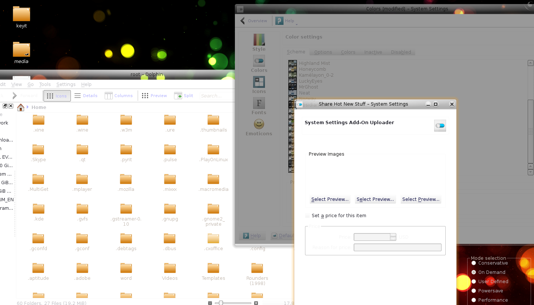Enable Set a price for this item
Image resolution: width=534 pixels, height=305 pixels.
[x=336, y=216]
